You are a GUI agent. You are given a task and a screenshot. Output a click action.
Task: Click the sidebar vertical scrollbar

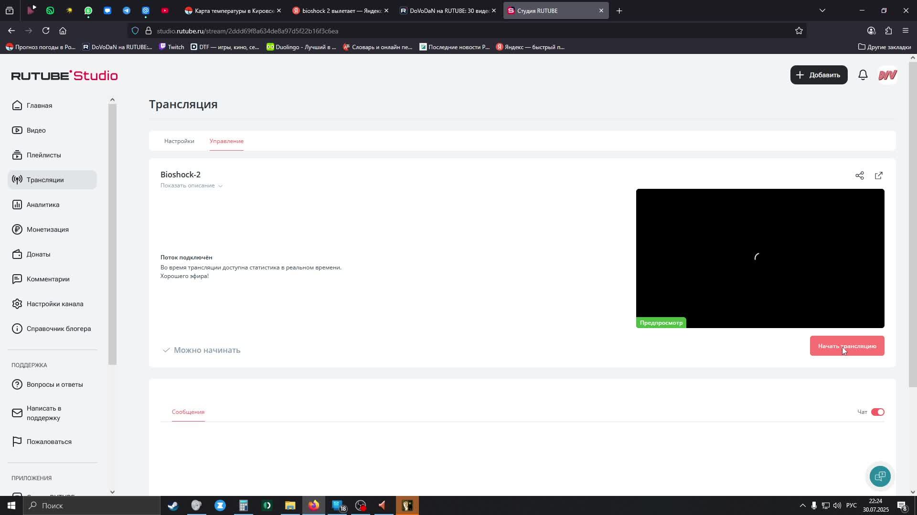(112, 234)
